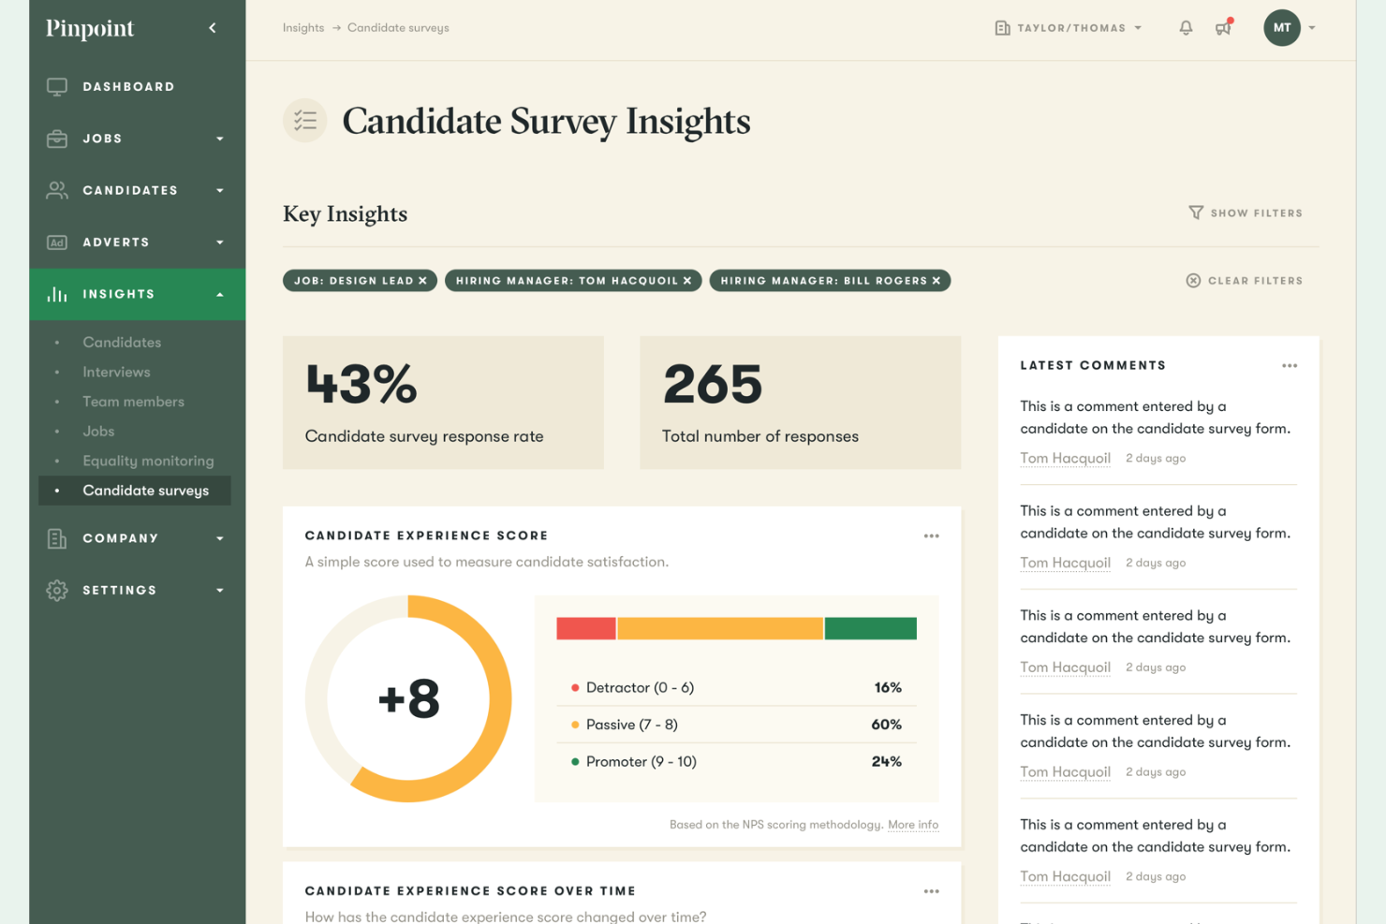Go to Equality monitoring in Insights

148,461
